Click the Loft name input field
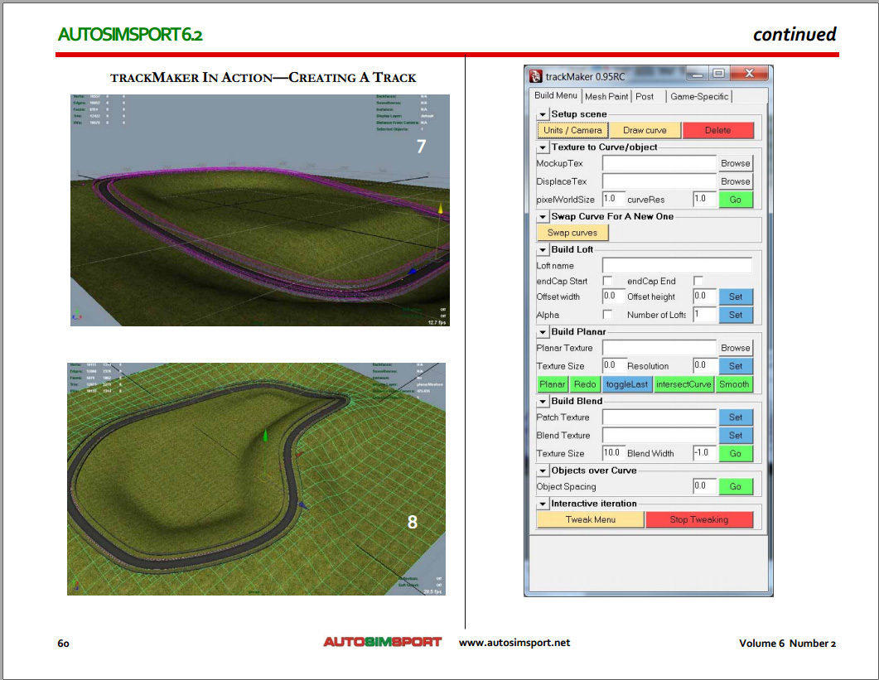Image resolution: width=879 pixels, height=680 pixels. [x=677, y=265]
